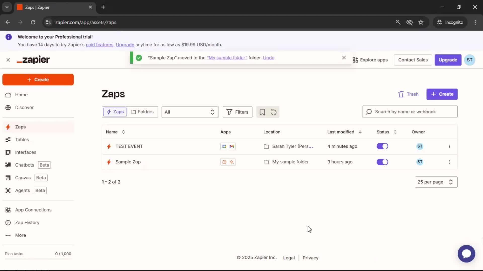Click the orange Create button in sidebar
The image size is (483, 271).
tap(38, 80)
